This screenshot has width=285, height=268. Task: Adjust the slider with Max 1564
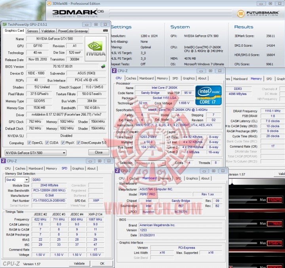243,243
